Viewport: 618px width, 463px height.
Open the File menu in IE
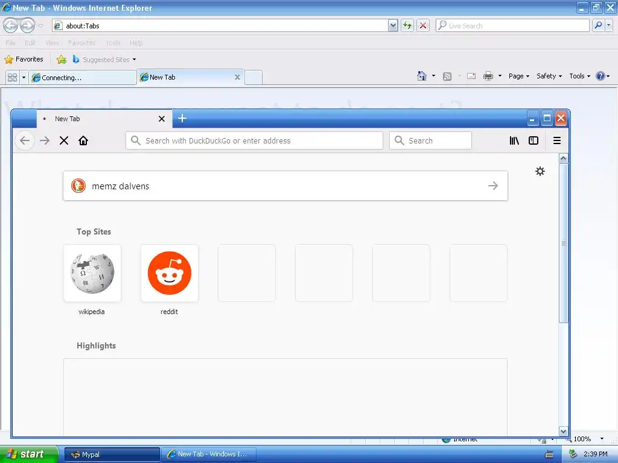tap(10, 43)
